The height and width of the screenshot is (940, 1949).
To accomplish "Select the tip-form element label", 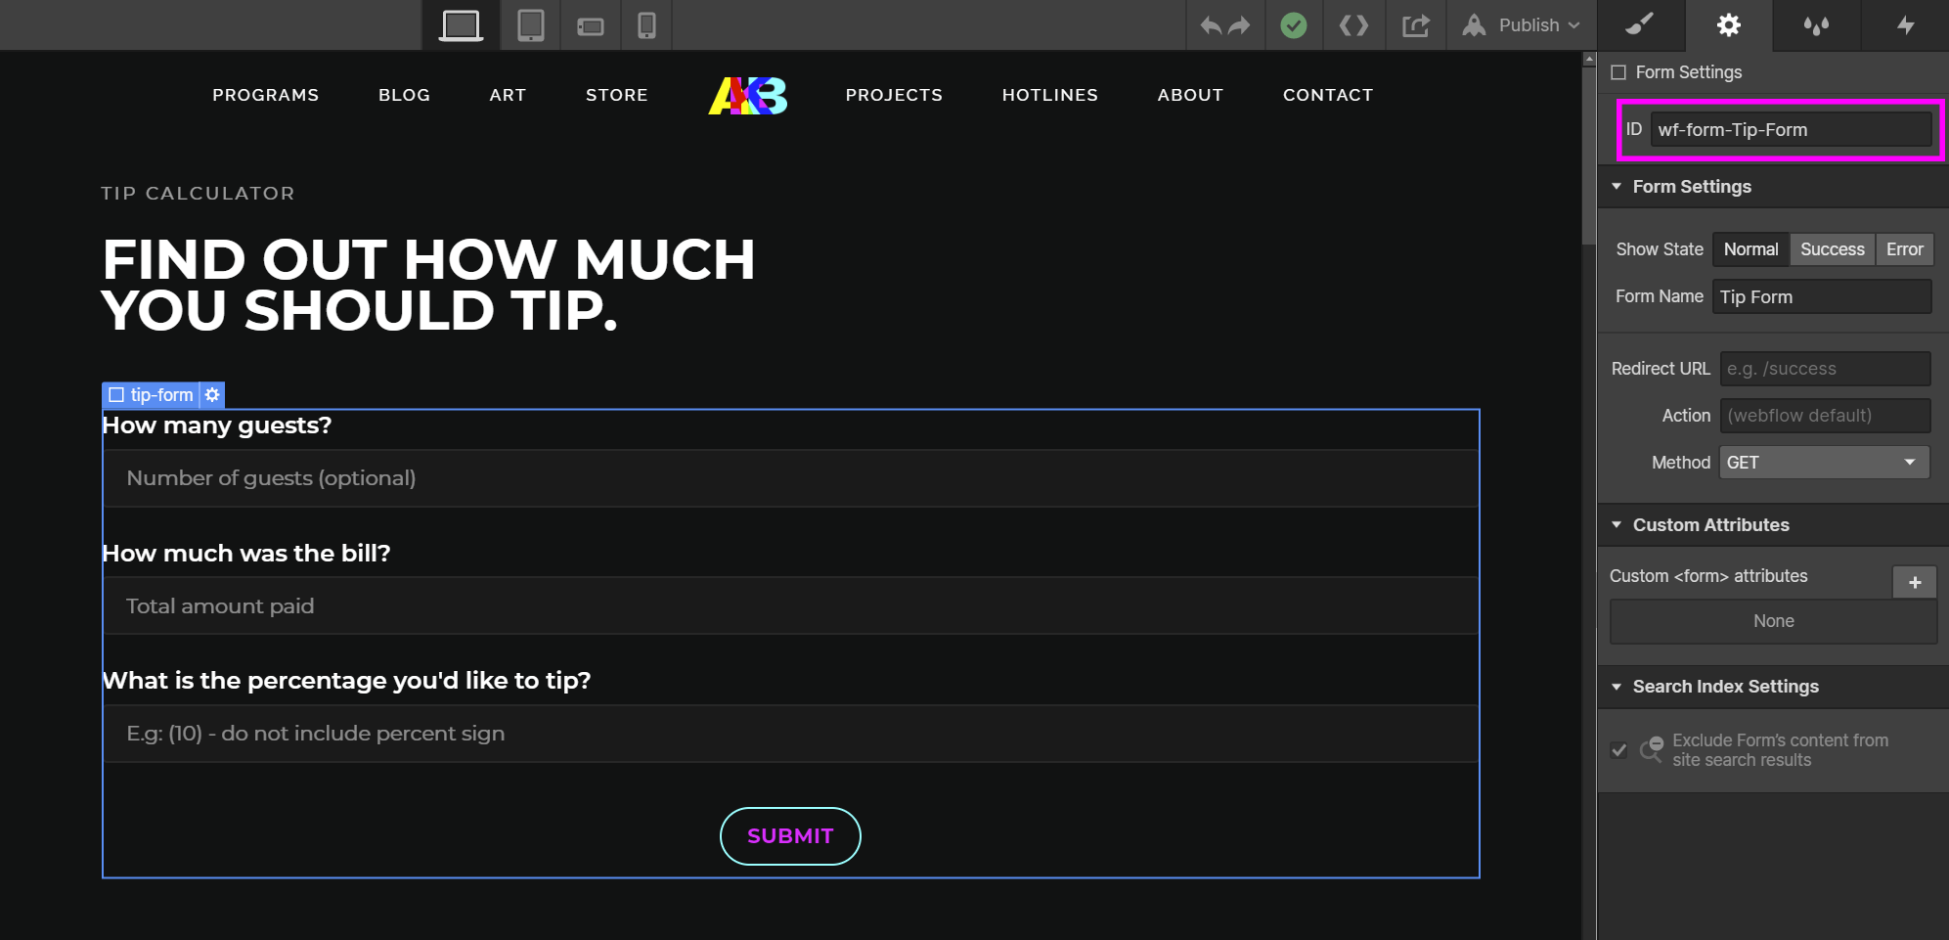I will point(152,395).
